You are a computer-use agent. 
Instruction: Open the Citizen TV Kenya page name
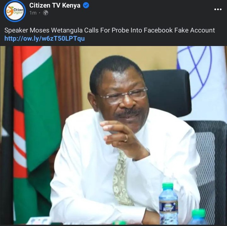(55, 5)
